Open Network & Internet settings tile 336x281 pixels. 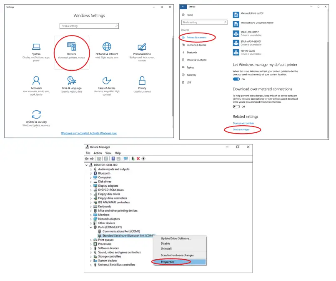coord(107,51)
